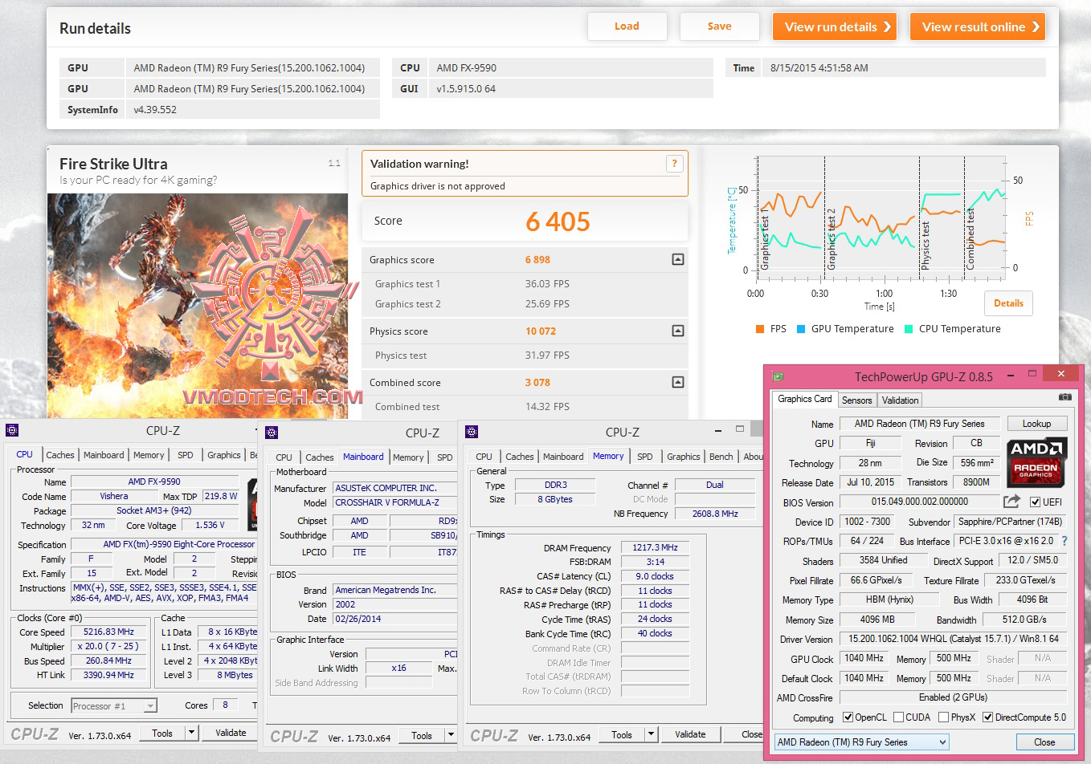Click the app icon of the CPU-Z CPU tab window

[12, 430]
